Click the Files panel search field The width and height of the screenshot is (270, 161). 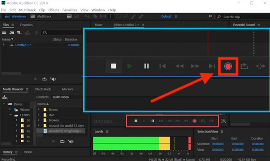pos(62,32)
